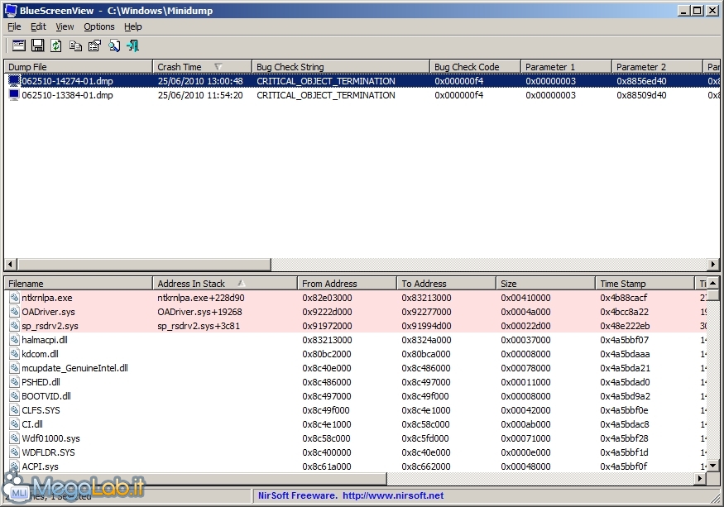Image resolution: width=724 pixels, height=507 pixels.
Task: Click the To Address column header
Action: [x=446, y=284]
